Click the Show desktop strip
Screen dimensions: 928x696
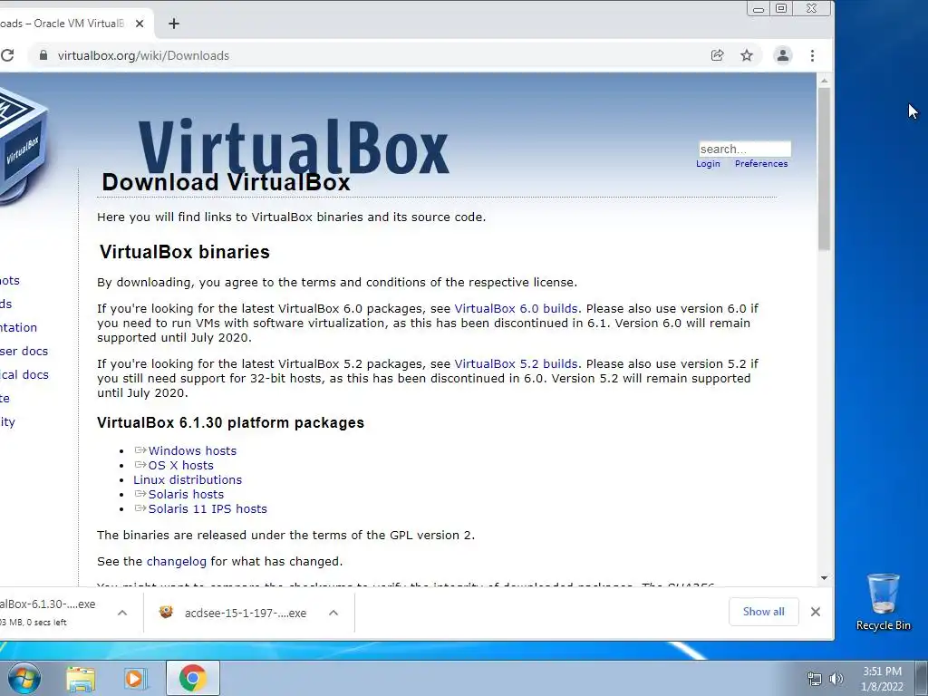click(x=922, y=678)
